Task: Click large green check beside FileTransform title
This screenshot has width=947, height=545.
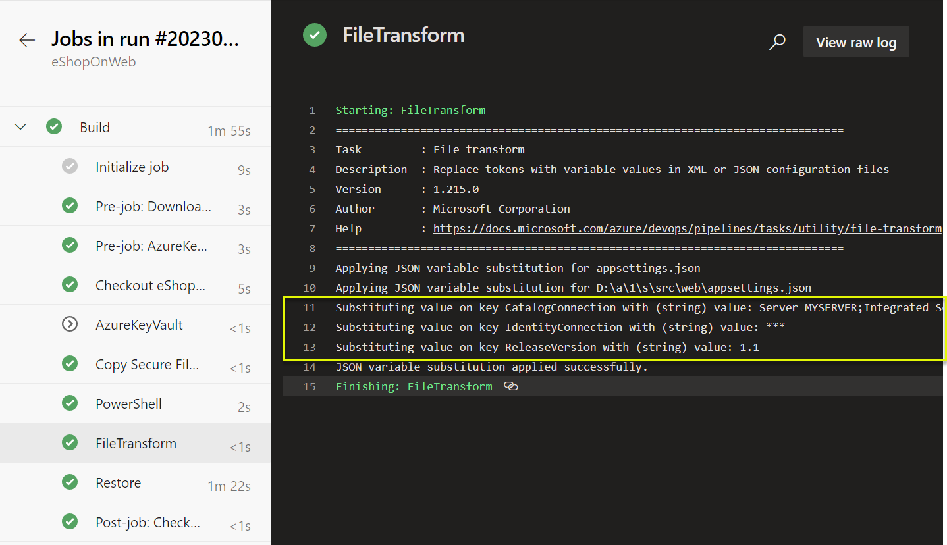Action: (315, 35)
